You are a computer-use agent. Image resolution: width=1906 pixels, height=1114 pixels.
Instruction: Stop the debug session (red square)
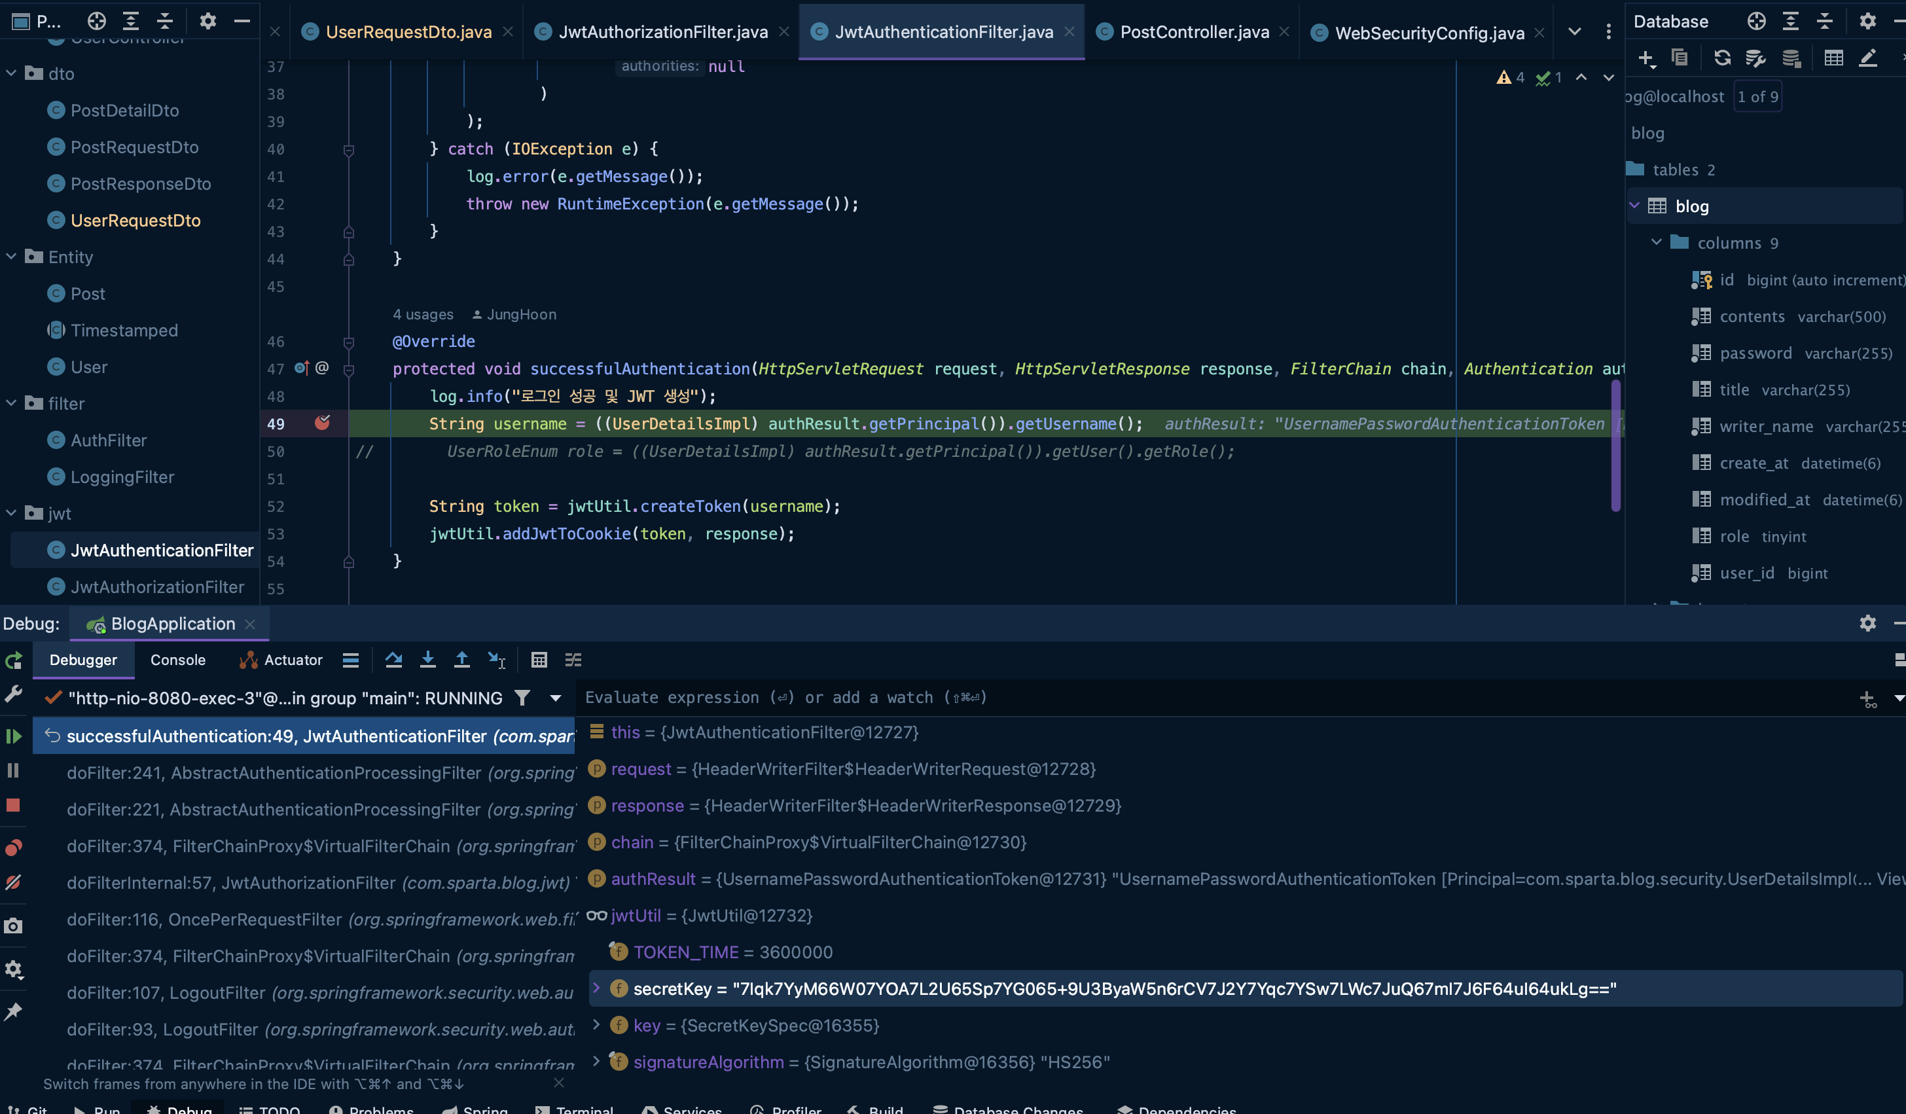point(14,806)
